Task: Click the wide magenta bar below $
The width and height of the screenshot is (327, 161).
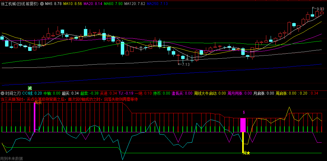Action: [x=243, y=125]
